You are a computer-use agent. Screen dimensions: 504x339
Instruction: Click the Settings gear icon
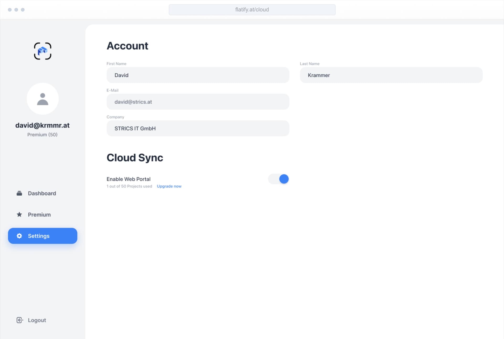[x=19, y=236]
